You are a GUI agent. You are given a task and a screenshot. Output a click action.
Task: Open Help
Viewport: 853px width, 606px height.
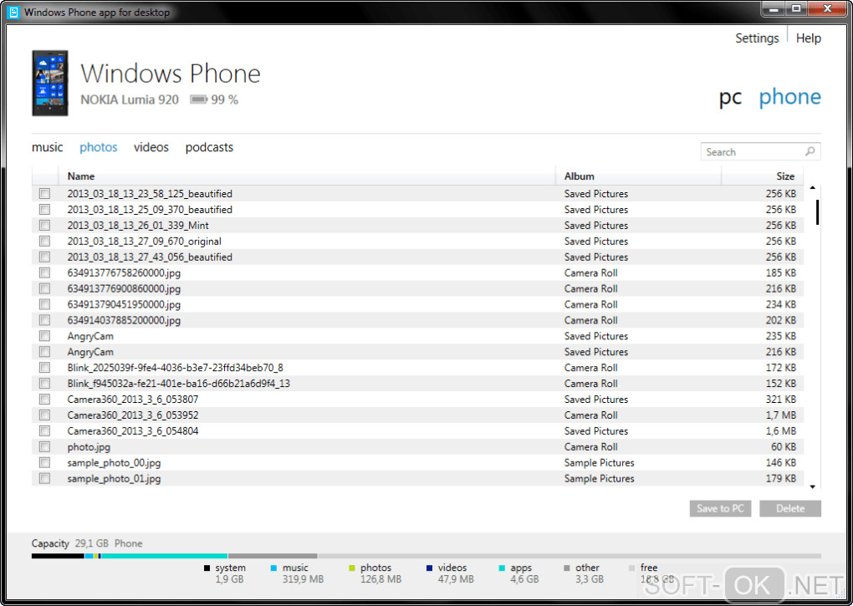(809, 38)
